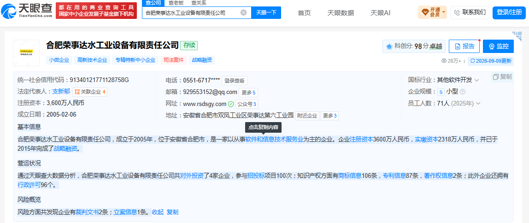Click the 附近企业 button
This screenshot has height=223, width=529.
307,116
